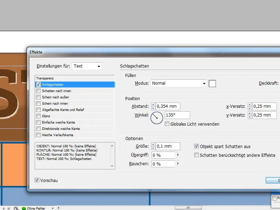Click into the y-Versatz 0,25 mm field
Image resolution: width=280 pixels, height=210 pixels.
pyautogui.click(x=265, y=115)
